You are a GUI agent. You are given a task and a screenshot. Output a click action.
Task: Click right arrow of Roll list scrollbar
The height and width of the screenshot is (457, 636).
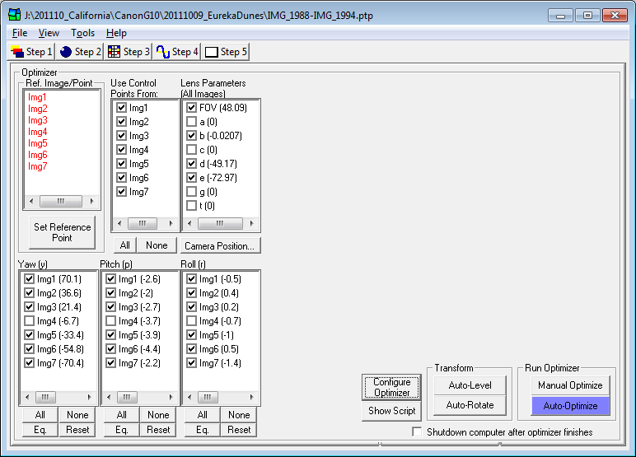(251, 397)
